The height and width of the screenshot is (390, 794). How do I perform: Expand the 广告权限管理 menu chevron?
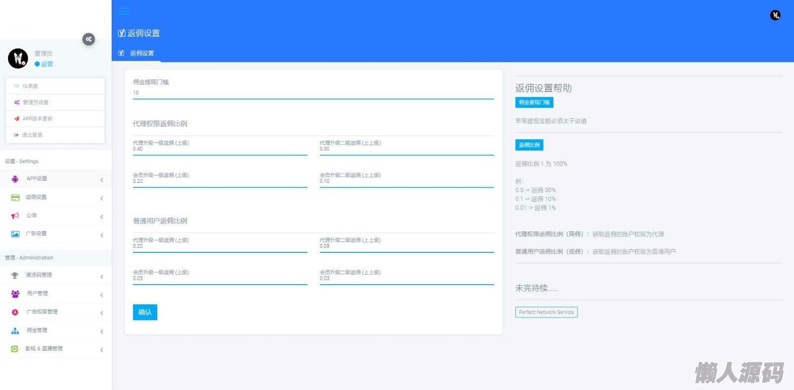pos(102,313)
